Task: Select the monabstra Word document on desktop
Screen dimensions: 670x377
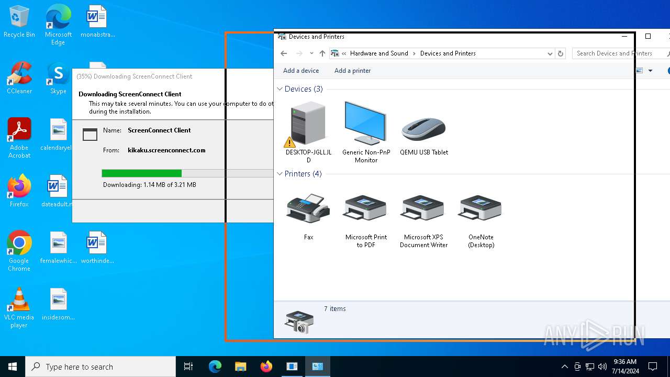Action: point(97,22)
